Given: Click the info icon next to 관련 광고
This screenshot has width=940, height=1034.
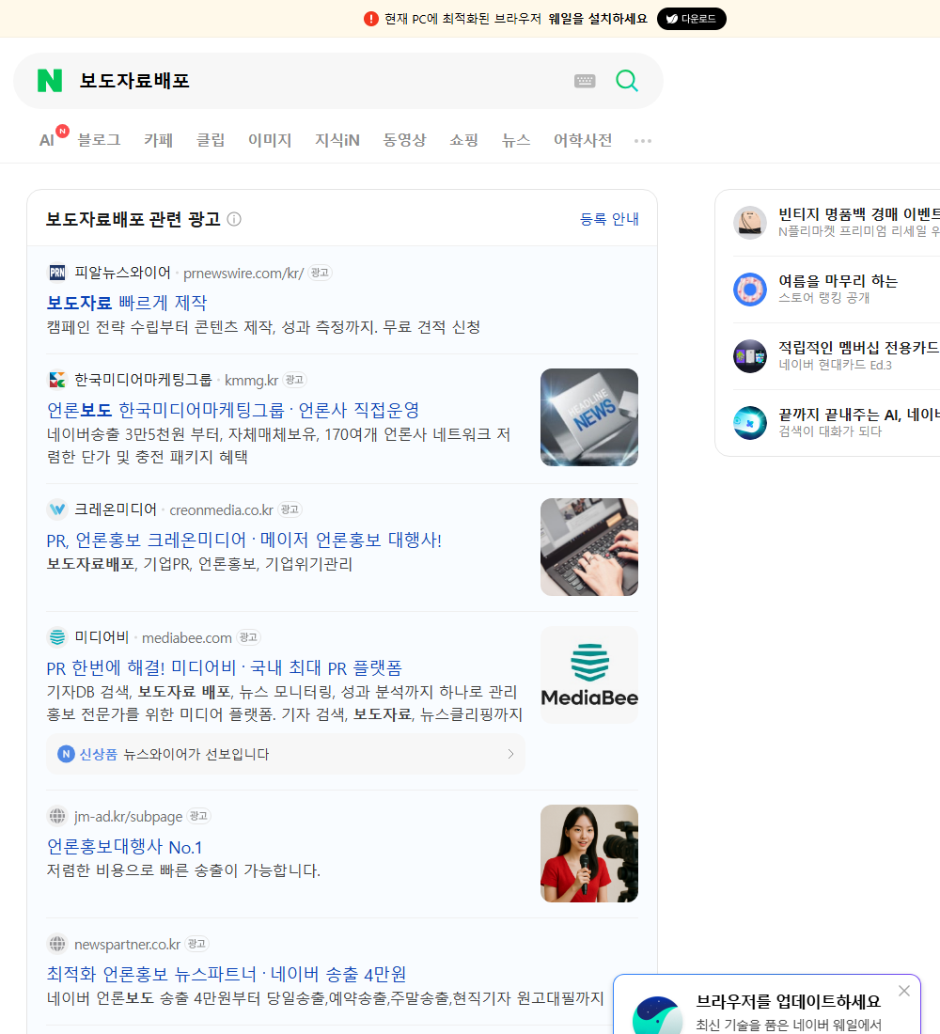Looking at the screenshot, I should [x=234, y=219].
